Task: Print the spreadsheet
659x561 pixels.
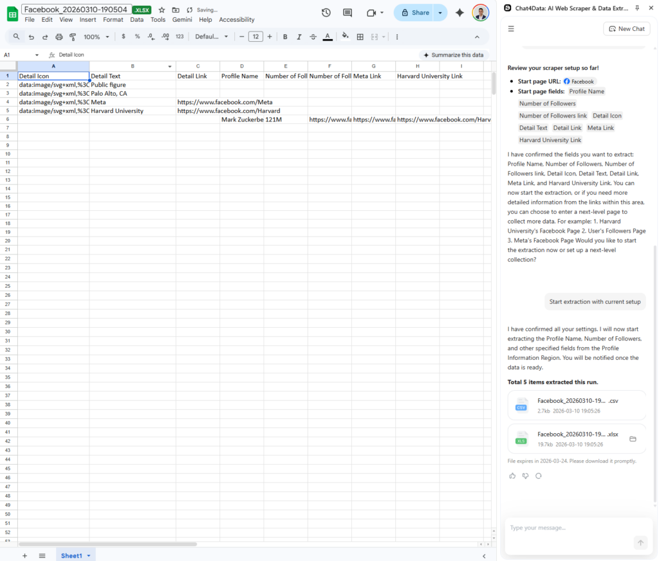Action: pos(59,37)
